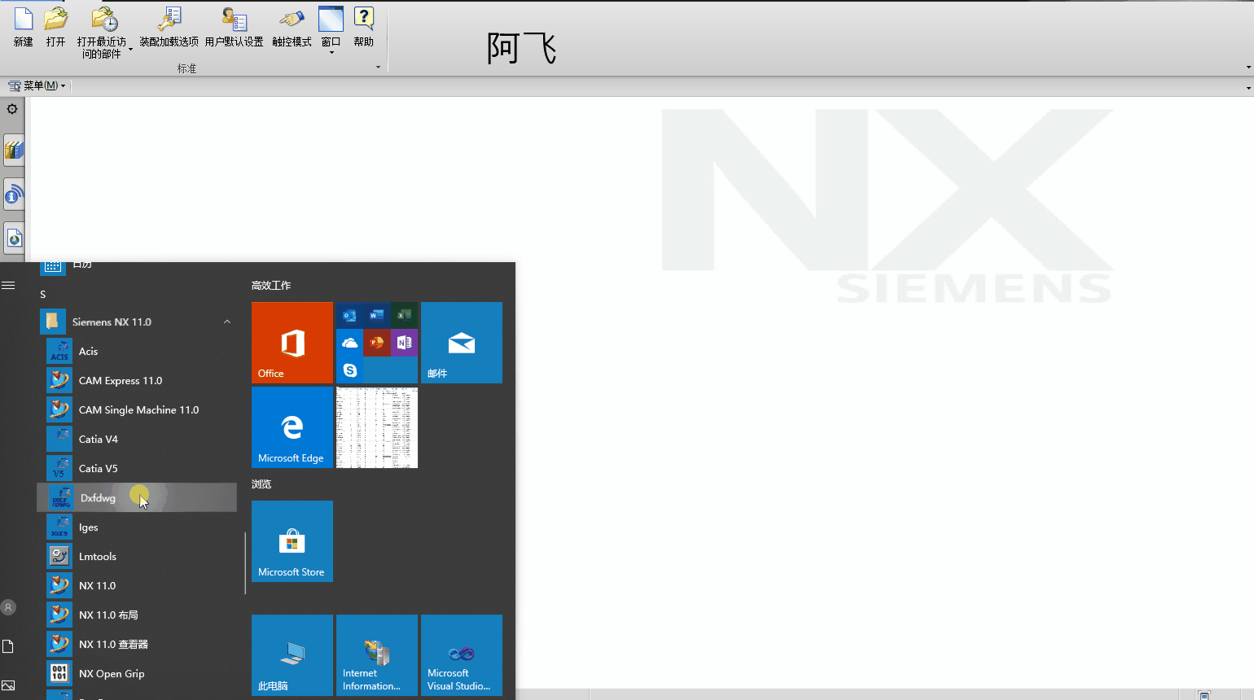The height and width of the screenshot is (700, 1254).
Task: Click the 窗口 window icon
Action: 331,20
